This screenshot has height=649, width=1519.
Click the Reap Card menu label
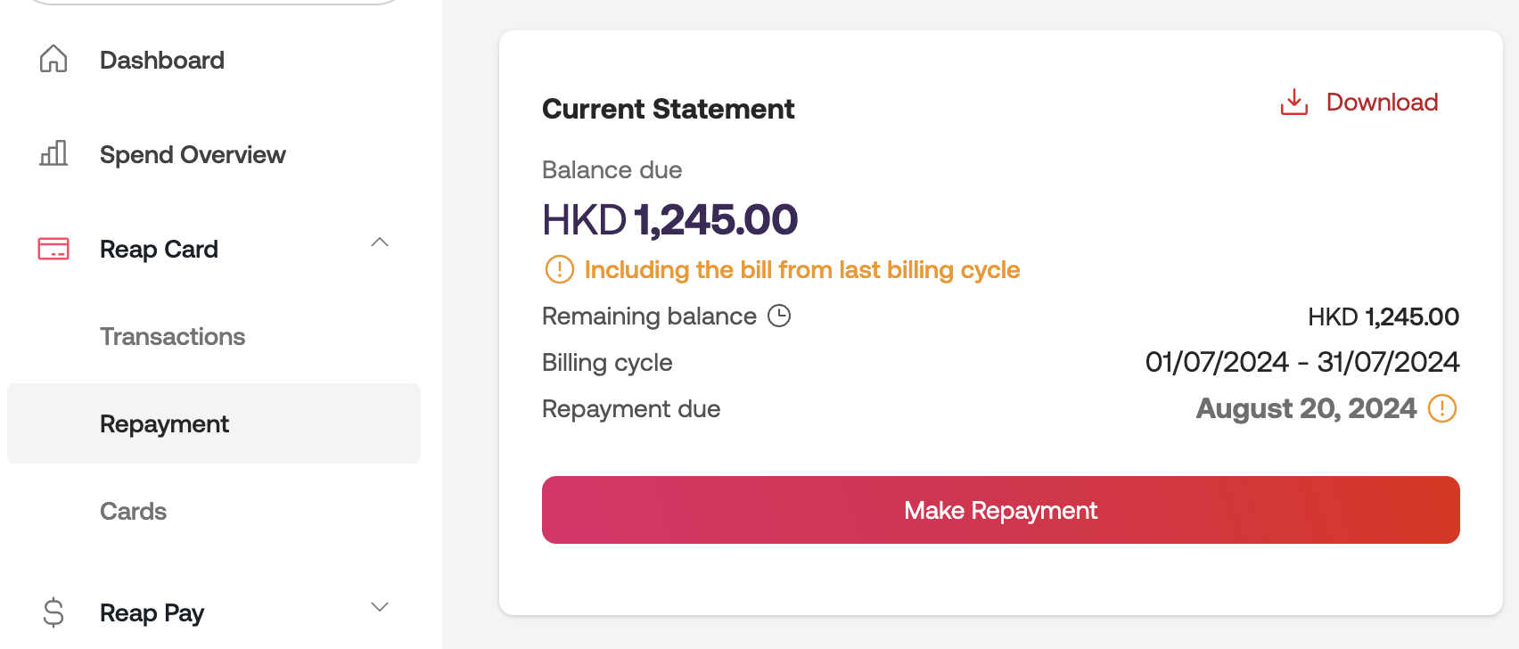pos(159,249)
